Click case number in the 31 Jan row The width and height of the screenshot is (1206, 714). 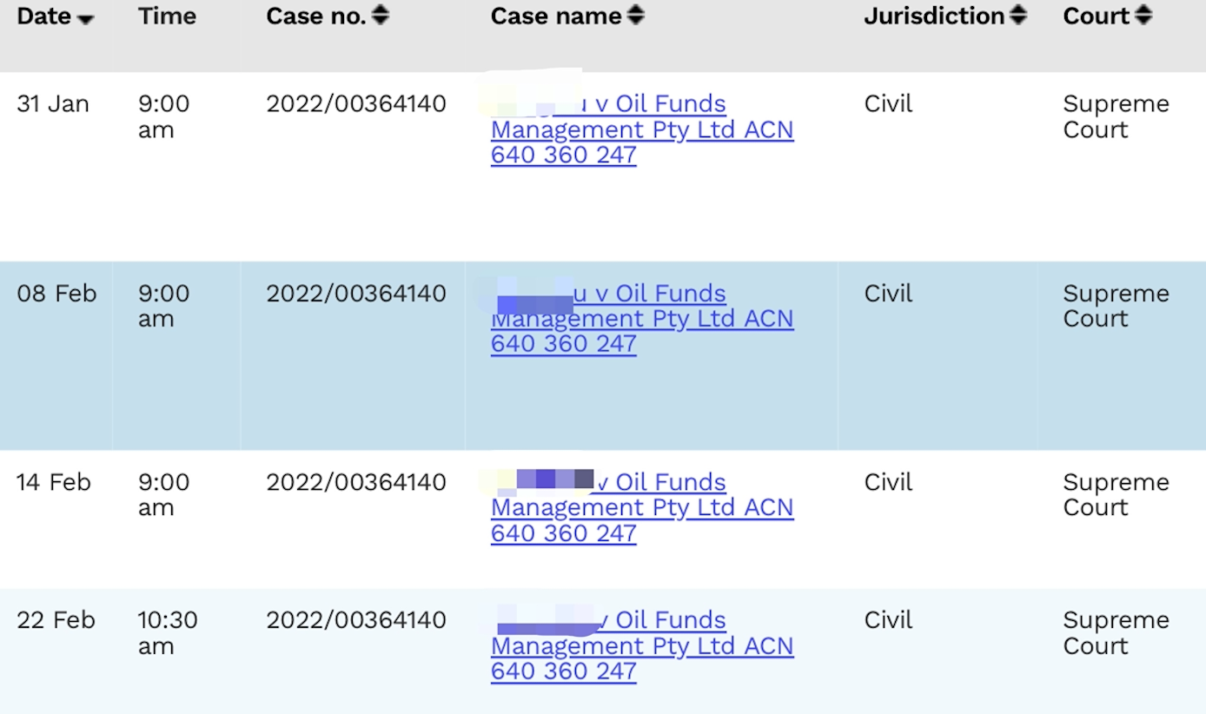355,104
